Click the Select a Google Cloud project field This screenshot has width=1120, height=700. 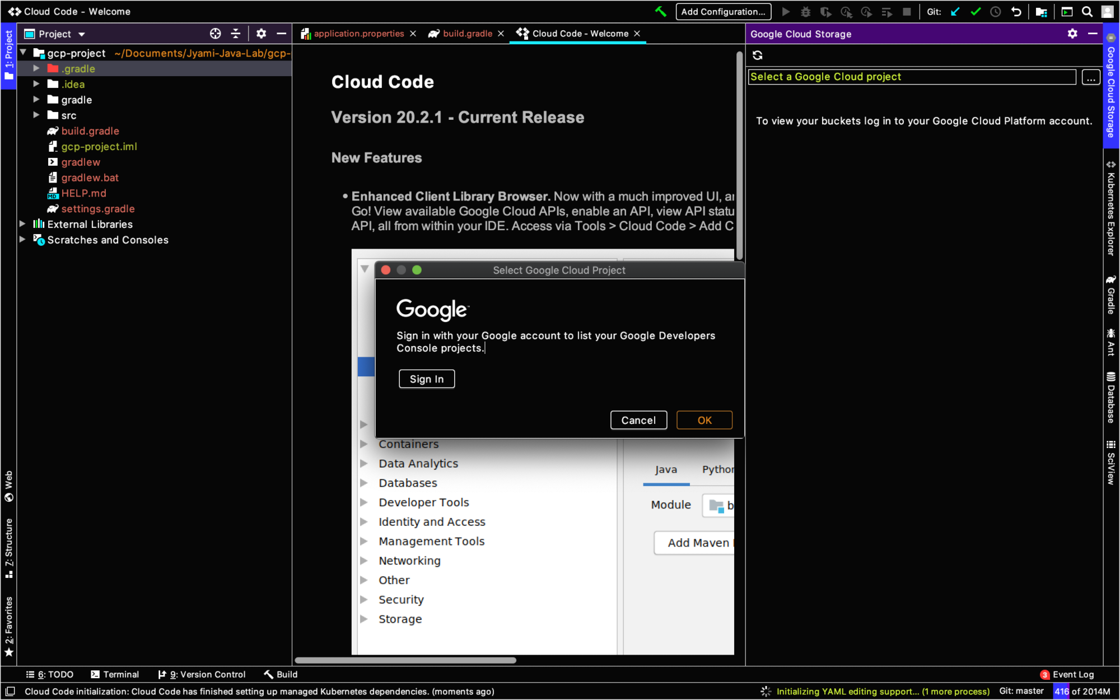tap(911, 77)
